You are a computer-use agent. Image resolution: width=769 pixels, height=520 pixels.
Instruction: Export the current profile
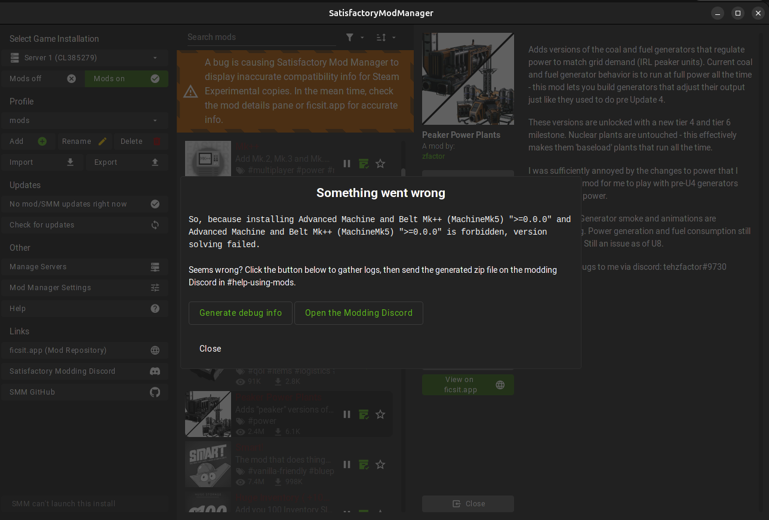(x=126, y=162)
